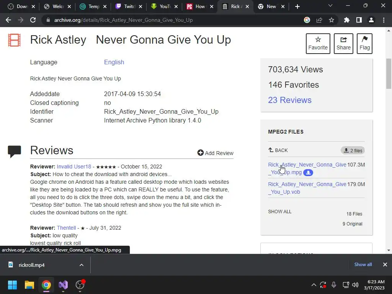Open File Explorer from the taskbar
Screen dimensions: 392x294
[29, 285]
